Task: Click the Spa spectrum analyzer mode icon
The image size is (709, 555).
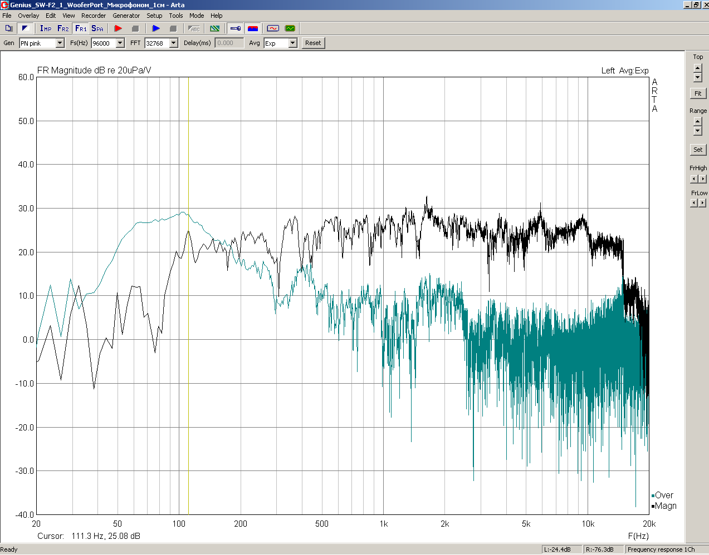Action: [x=97, y=28]
